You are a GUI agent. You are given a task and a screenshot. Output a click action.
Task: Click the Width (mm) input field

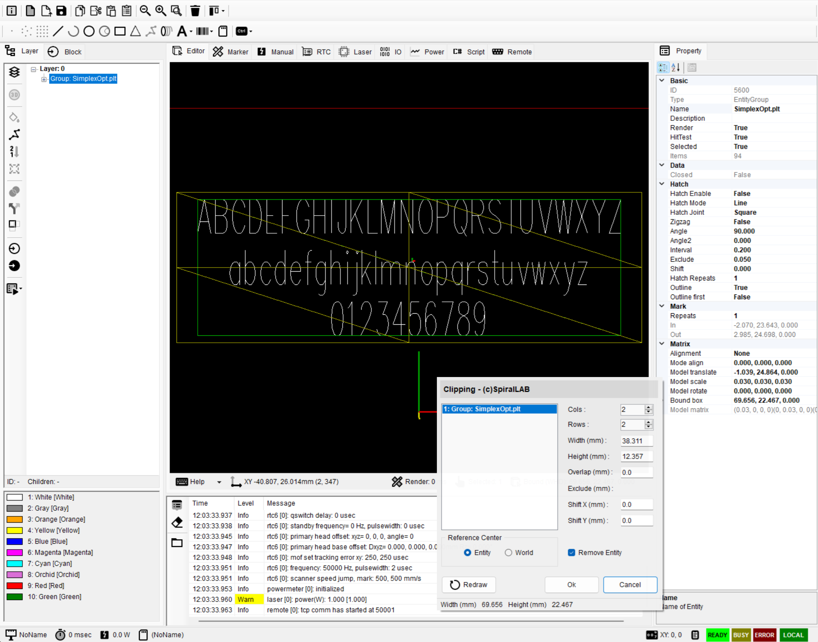point(636,440)
